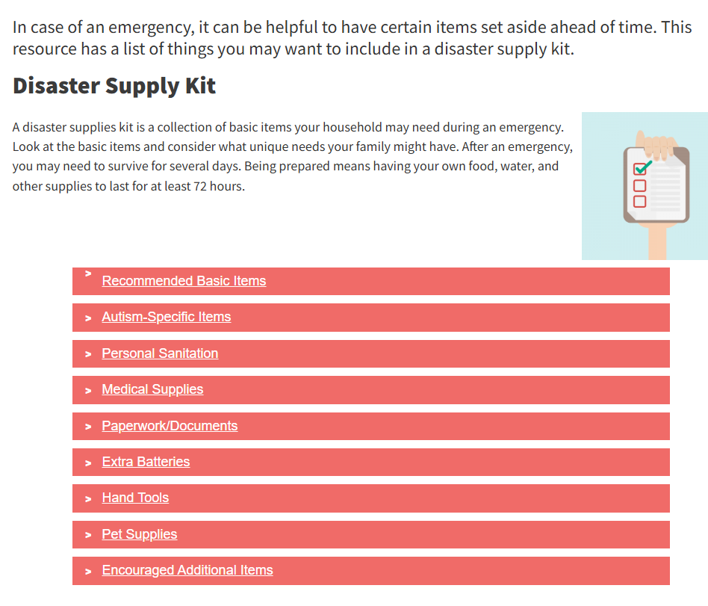Viewport: 708px width, 606px height.
Task: Open the Hand Tools link
Action: pyautogui.click(x=135, y=498)
